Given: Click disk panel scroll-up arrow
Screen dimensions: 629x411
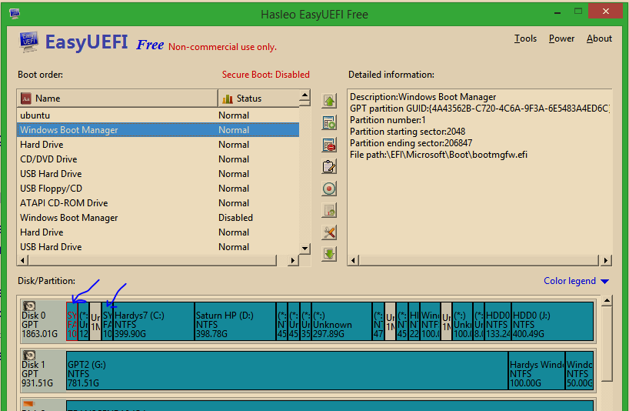Looking at the screenshot, I should 607,301.
